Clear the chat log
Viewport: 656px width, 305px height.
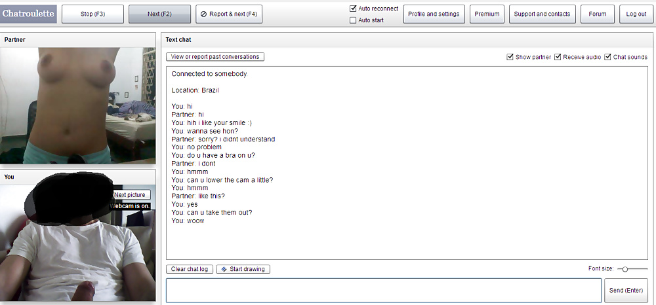pyautogui.click(x=190, y=269)
